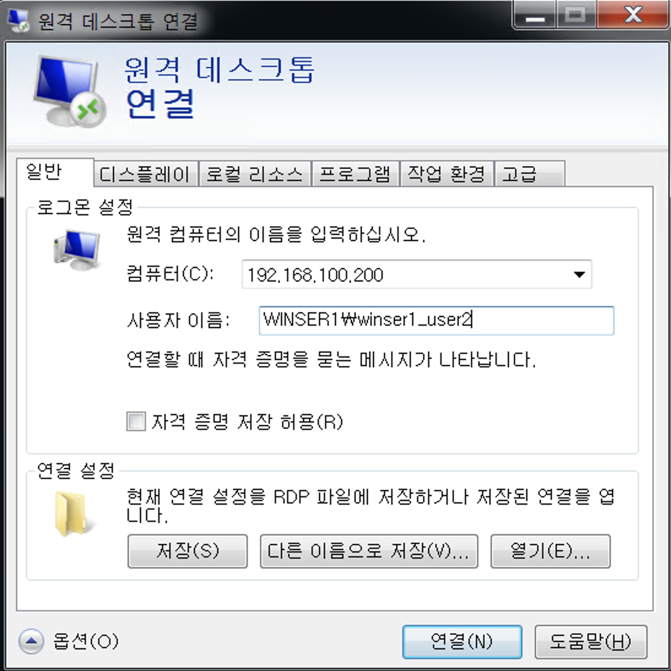
Task: Click the computer icon in logon settings
Action: (77, 250)
